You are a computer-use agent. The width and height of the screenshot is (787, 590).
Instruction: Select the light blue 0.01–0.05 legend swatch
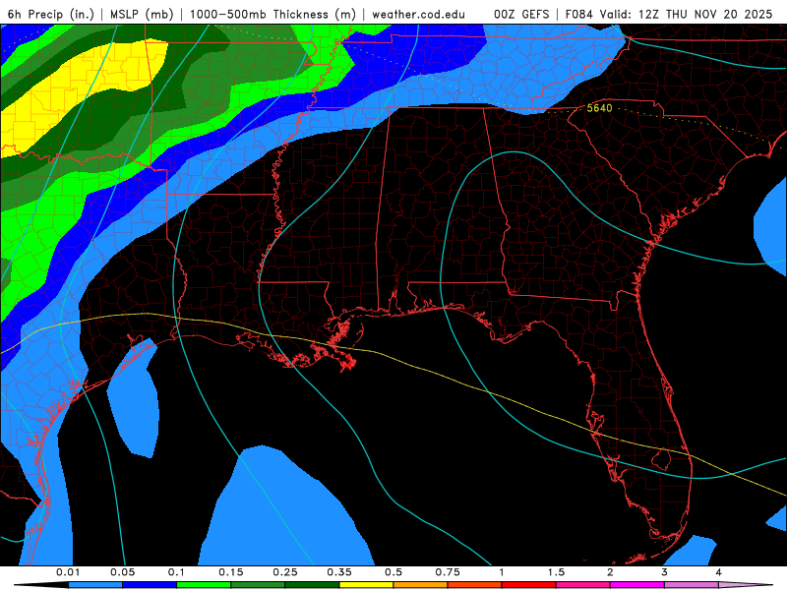95,585
